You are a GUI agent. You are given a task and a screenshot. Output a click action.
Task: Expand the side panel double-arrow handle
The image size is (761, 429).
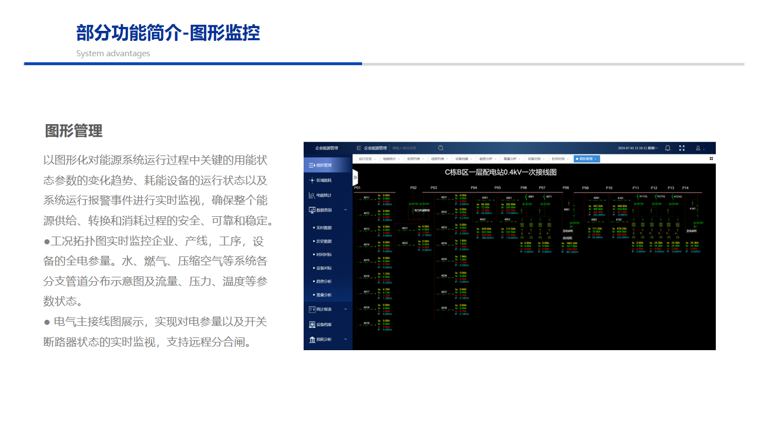click(x=355, y=177)
